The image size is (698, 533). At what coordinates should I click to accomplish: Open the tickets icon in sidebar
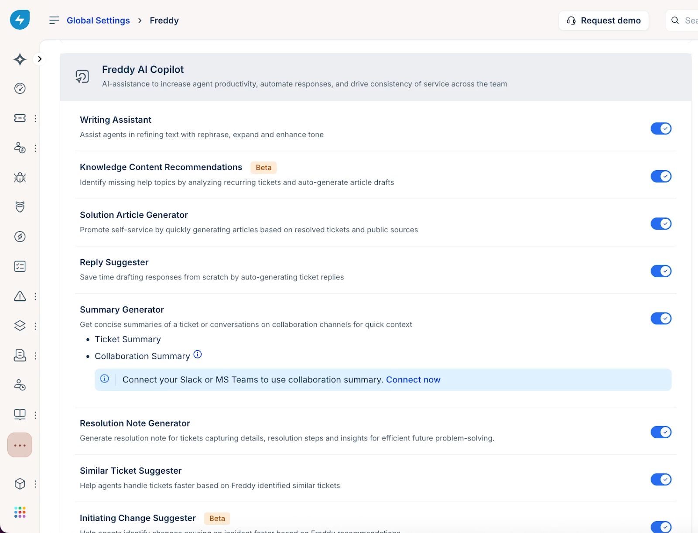(20, 118)
